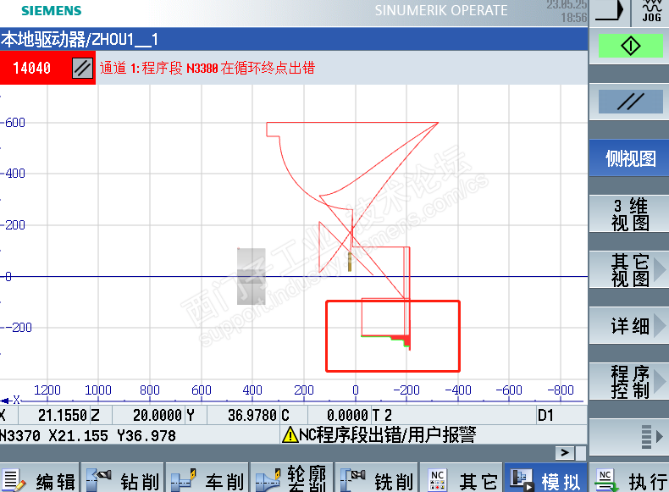Click the X value 21.1550
The width and height of the screenshot is (669, 492).
tap(63, 415)
